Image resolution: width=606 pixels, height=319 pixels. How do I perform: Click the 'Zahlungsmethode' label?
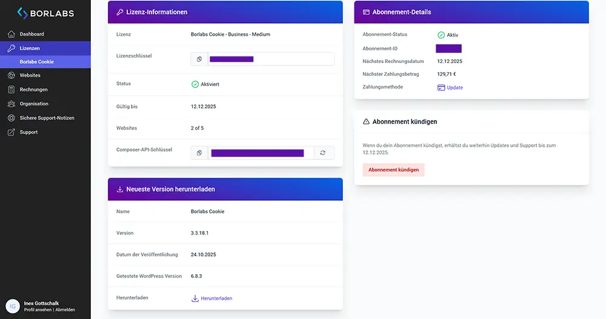(382, 87)
